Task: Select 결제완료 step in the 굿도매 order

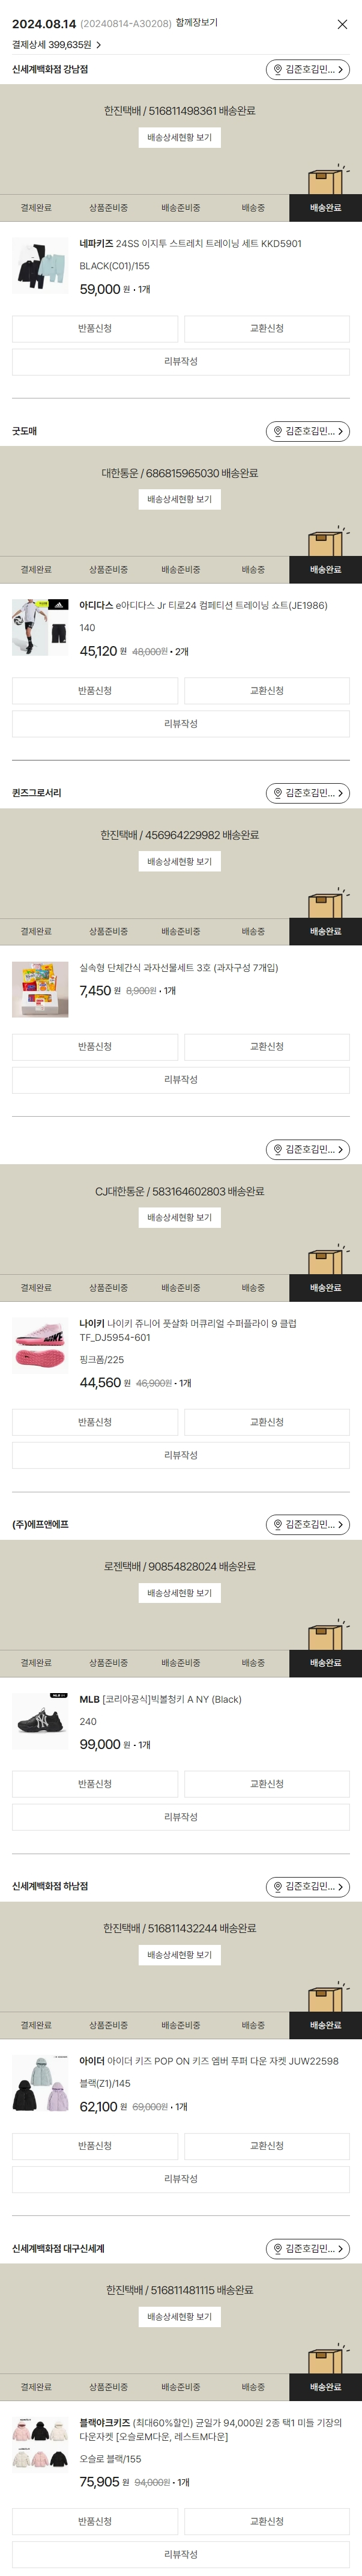Action: point(36,570)
